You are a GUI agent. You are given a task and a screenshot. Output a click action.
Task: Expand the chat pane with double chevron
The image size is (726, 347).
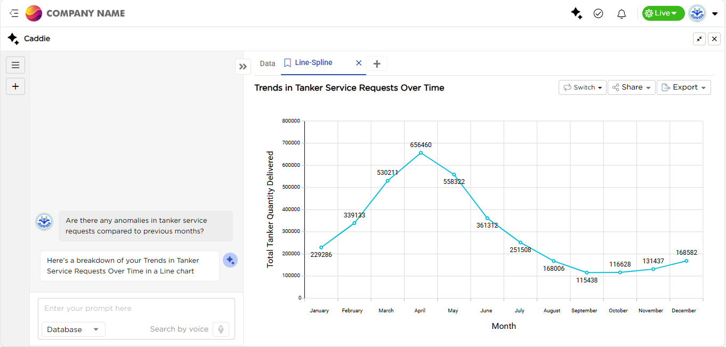click(x=243, y=67)
